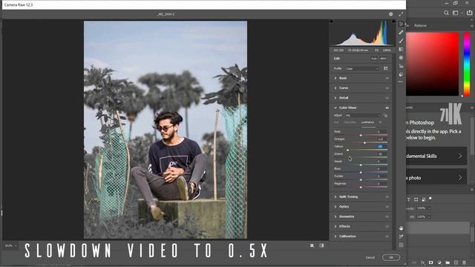Toggle Split Toning panel visibility eye
Screen dimensions: 475x267
tap(387, 197)
